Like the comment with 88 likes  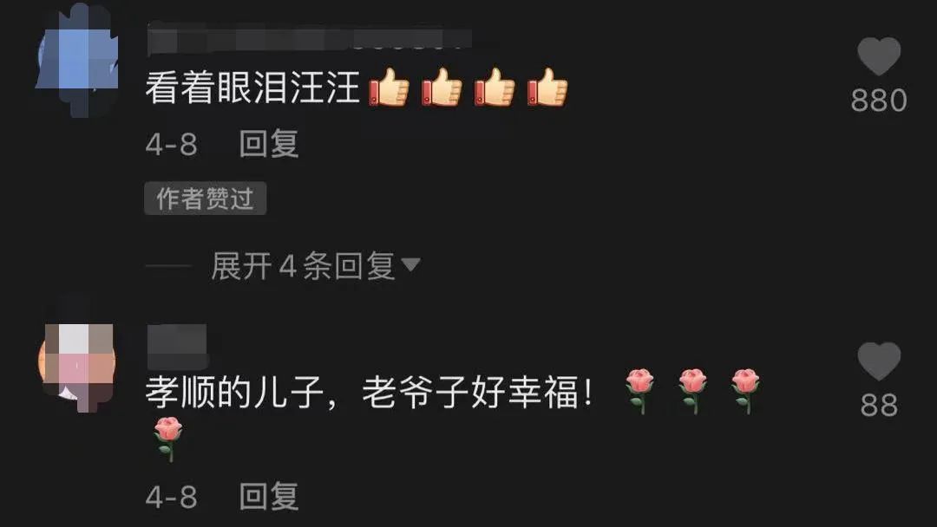(x=879, y=361)
